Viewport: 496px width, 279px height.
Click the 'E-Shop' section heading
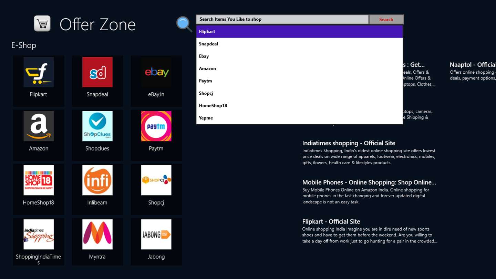24,45
